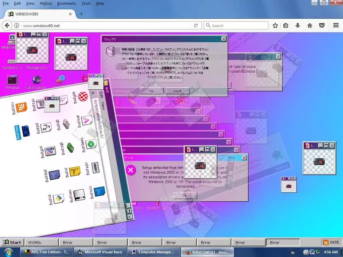Open the rotated explorer View menu
The width and height of the screenshot is (343, 257).
(103, 105)
